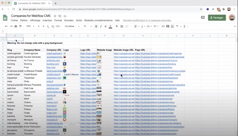Reload the page in browser

(13, 9)
